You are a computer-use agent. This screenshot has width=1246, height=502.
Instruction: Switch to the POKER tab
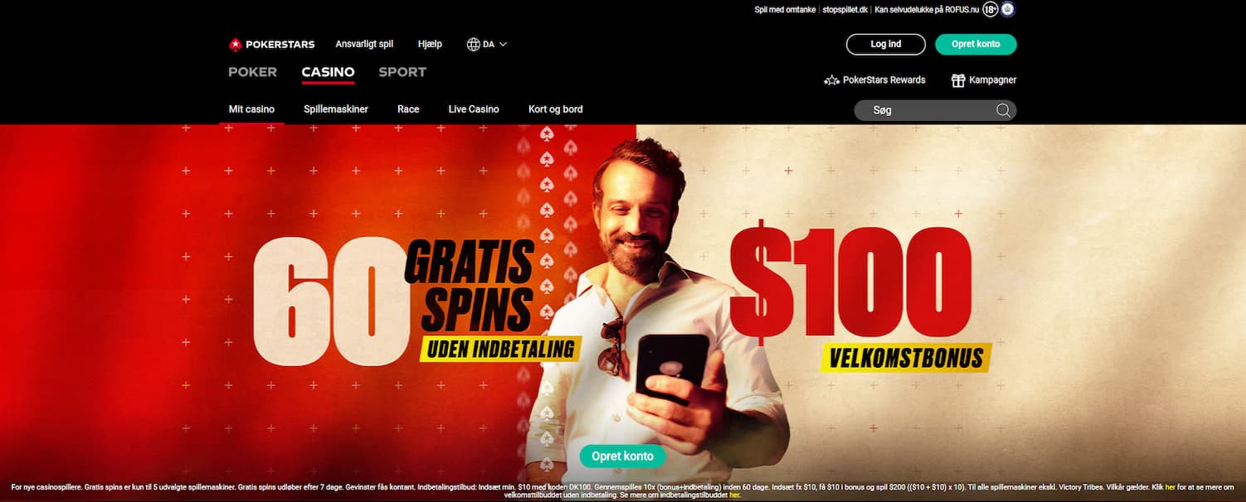[x=253, y=72]
